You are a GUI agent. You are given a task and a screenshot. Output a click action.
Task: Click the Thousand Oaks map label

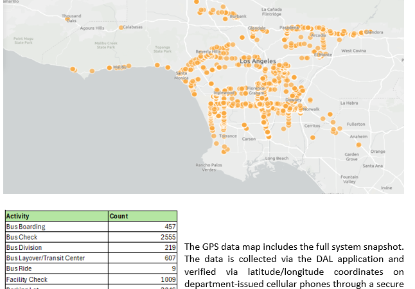(71, 17)
